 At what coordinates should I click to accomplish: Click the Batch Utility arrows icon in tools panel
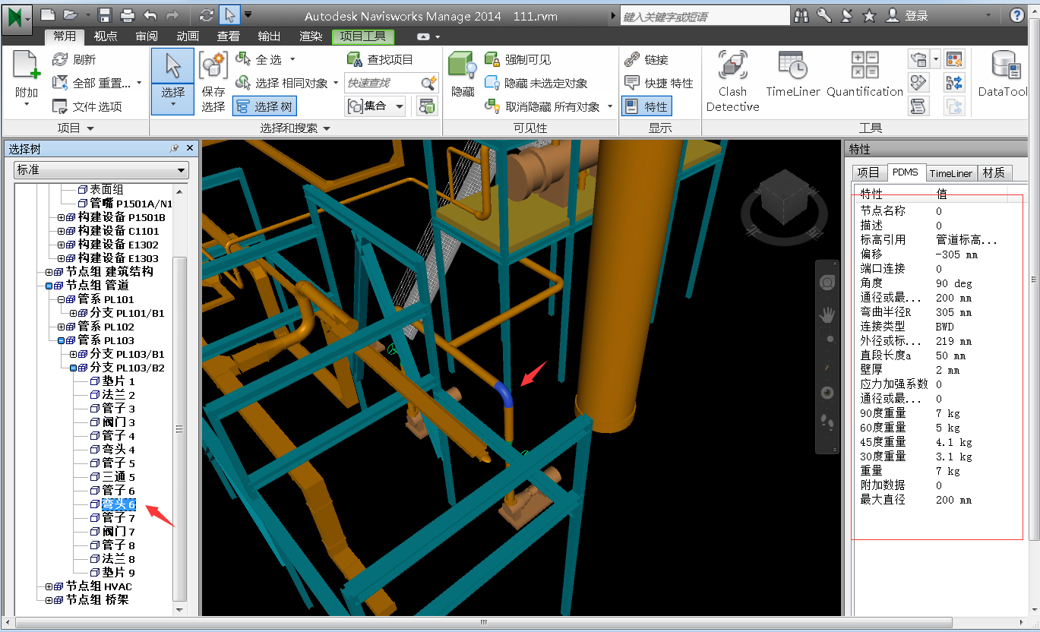pyautogui.click(x=954, y=83)
